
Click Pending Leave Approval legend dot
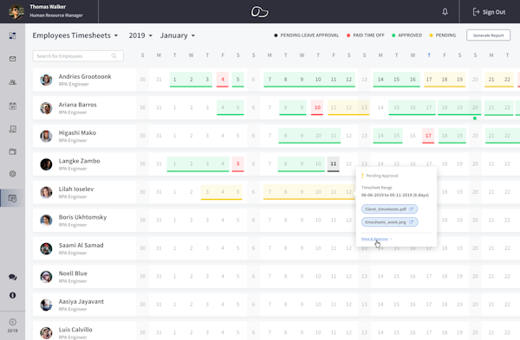point(276,35)
